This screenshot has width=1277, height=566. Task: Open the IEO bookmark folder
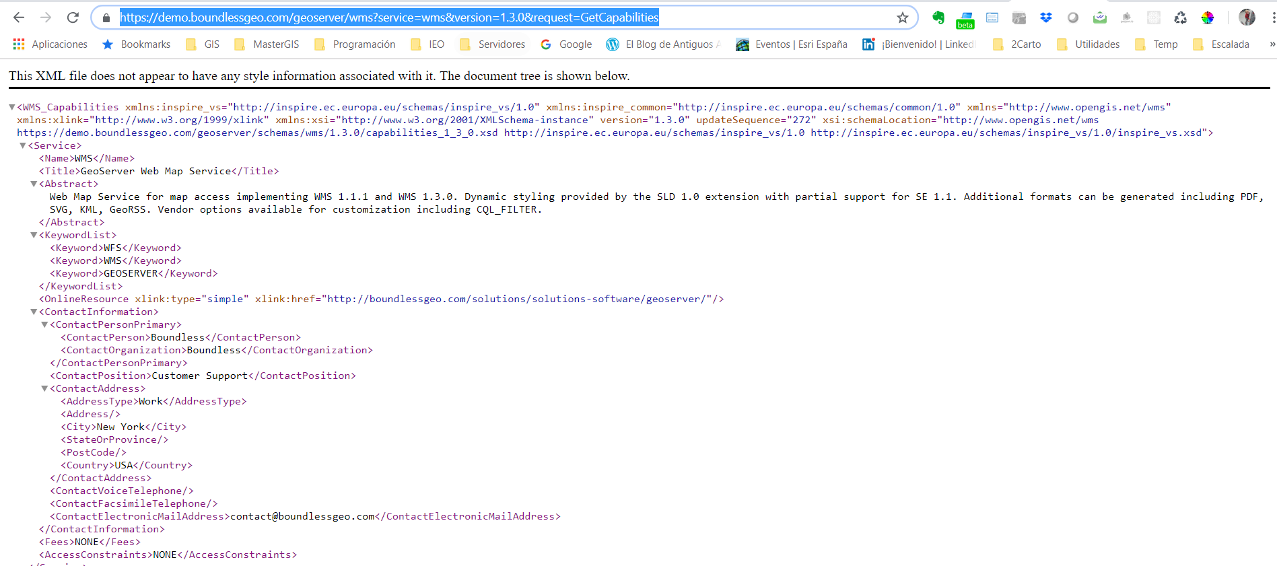coord(427,44)
